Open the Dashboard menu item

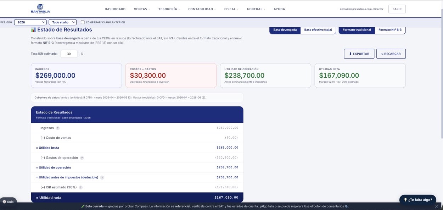[x=115, y=9]
